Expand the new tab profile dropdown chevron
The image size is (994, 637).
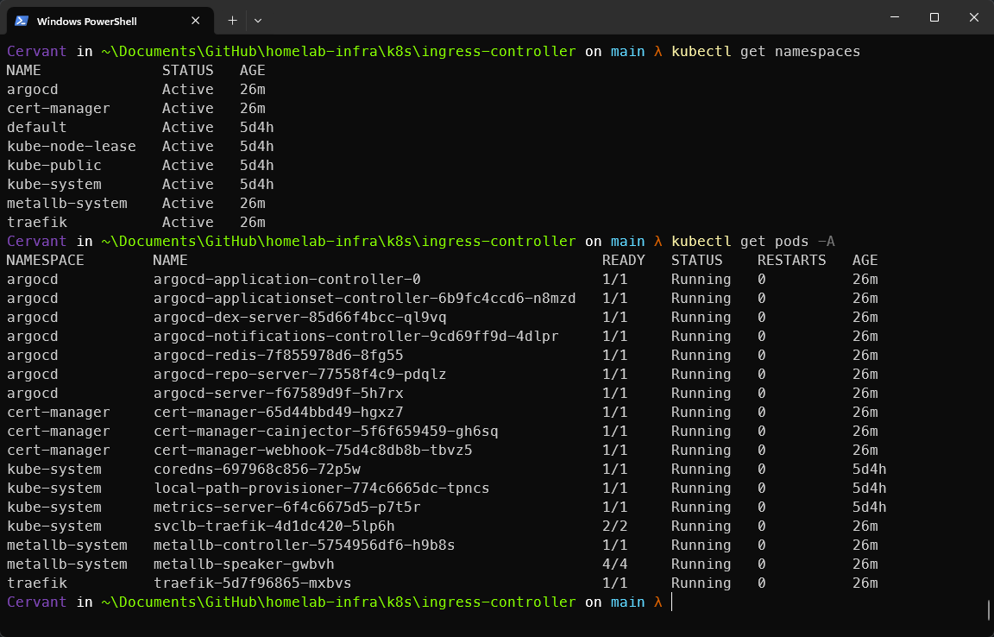click(x=258, y=20)
